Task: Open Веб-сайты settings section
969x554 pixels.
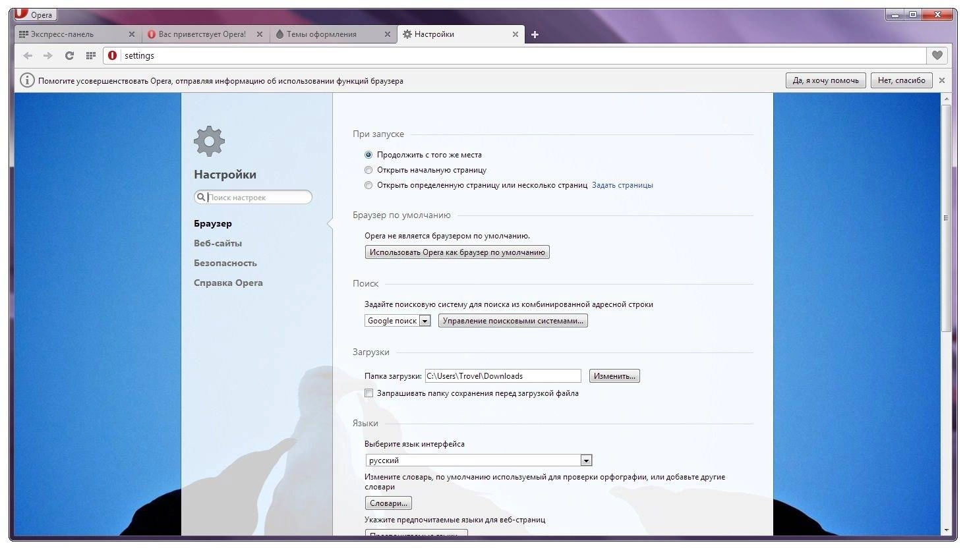Action: click(x=218, y=243)
